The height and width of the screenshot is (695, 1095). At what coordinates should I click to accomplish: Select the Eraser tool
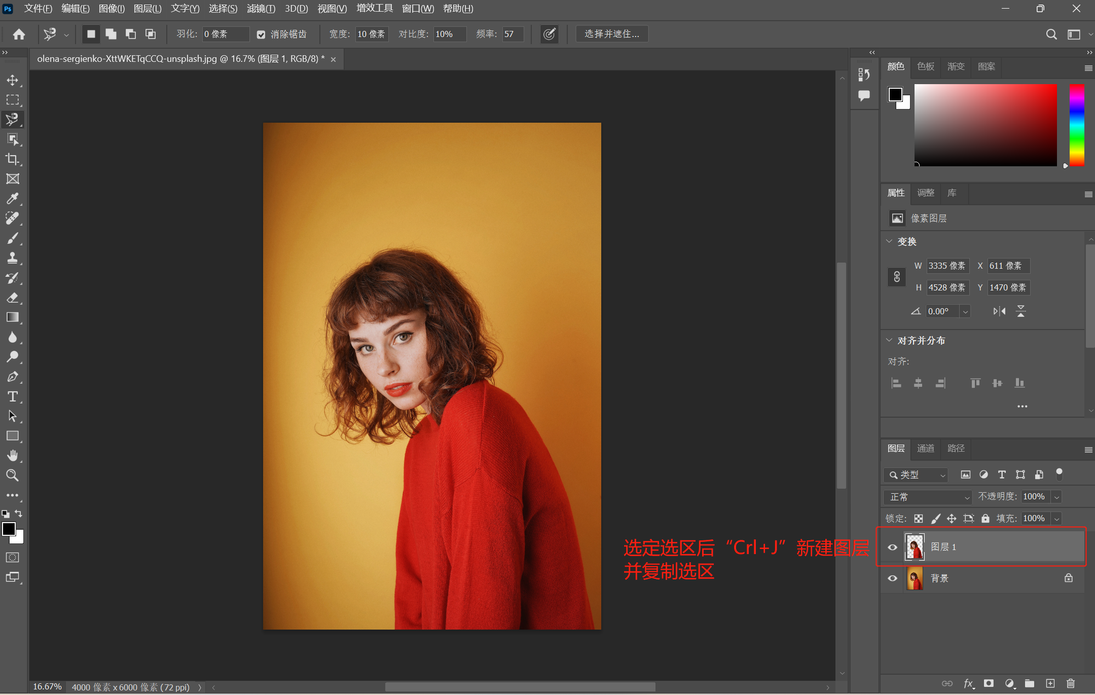(12, 298)
